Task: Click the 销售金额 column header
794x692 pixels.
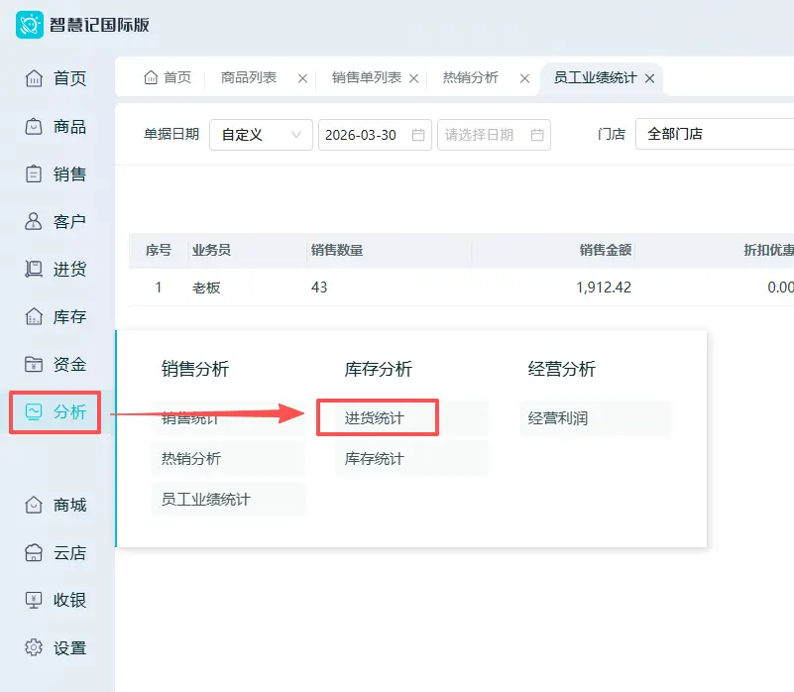Action: coord(606,250)
